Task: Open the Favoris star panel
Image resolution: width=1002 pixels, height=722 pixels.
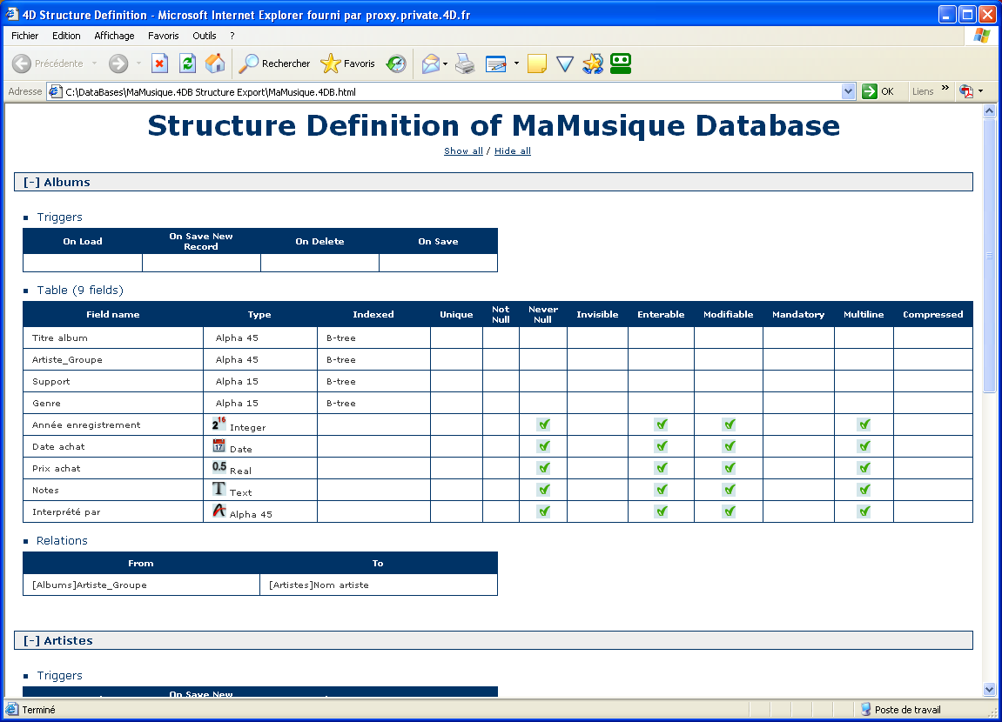Action: pos(348,64)
